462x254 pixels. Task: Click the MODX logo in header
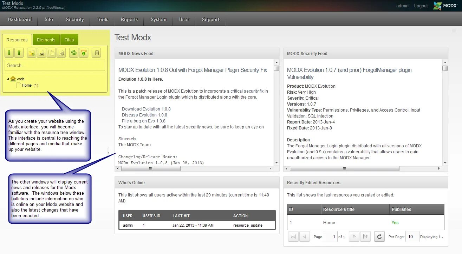coord(445,6)
